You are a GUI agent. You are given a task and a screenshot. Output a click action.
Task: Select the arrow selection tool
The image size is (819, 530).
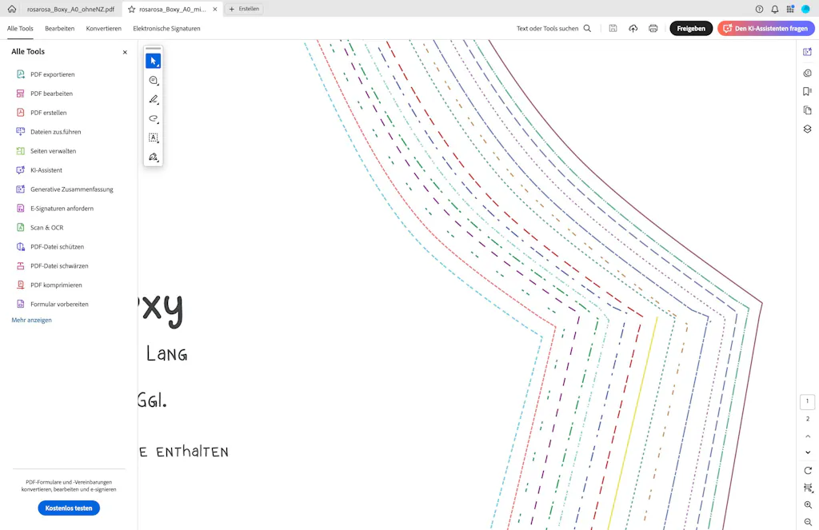click(x=153, y=62)
